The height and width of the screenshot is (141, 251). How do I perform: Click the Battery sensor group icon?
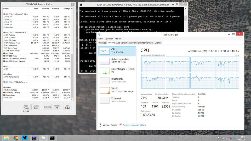[4, 87]
